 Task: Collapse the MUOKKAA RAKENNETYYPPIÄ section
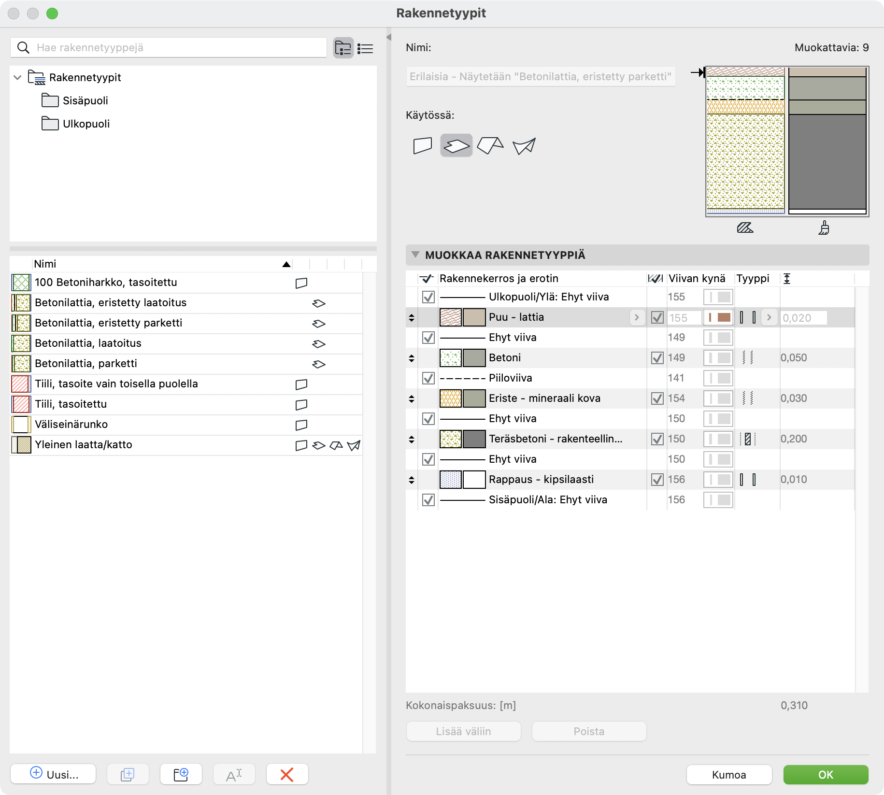point(415,255)
